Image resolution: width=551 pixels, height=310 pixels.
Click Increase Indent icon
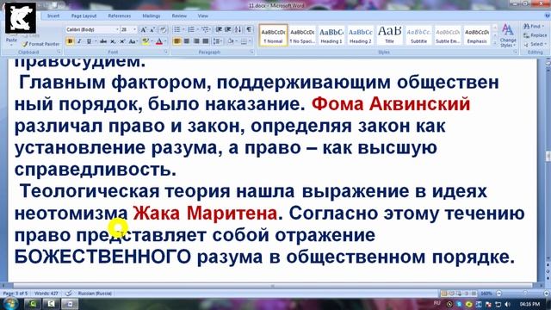click(x=227, y=30)
